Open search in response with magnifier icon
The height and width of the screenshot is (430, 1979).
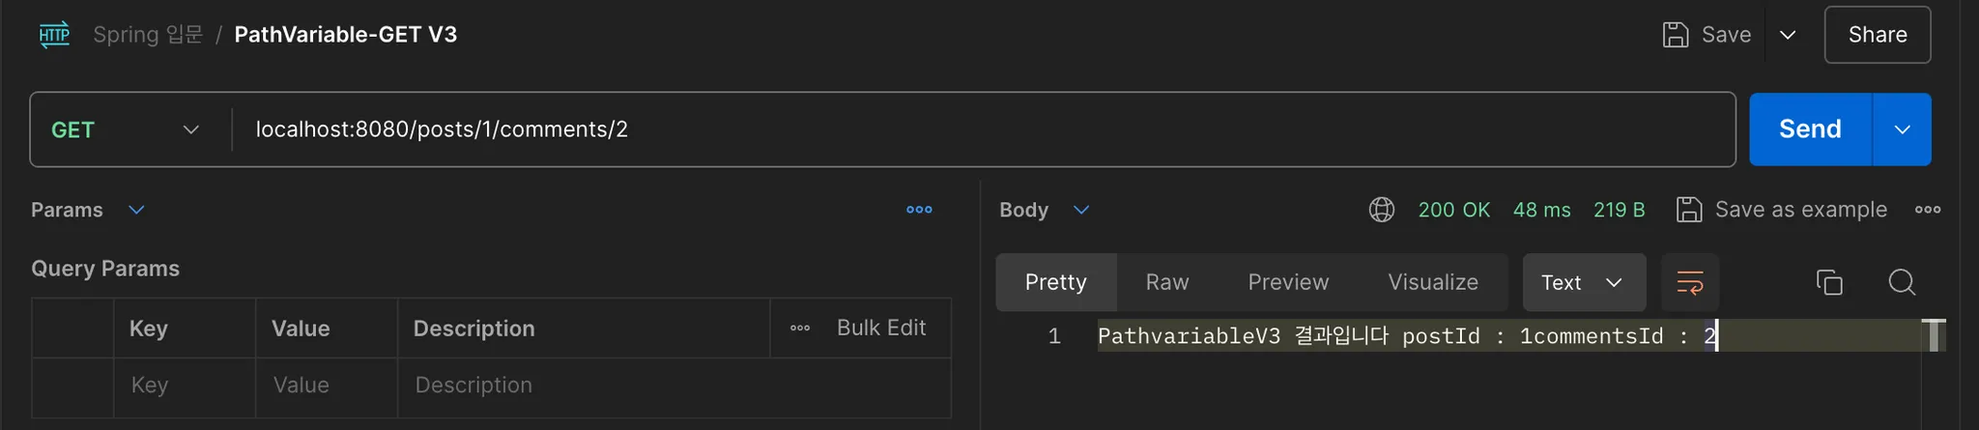click(x=1902, y=282)
